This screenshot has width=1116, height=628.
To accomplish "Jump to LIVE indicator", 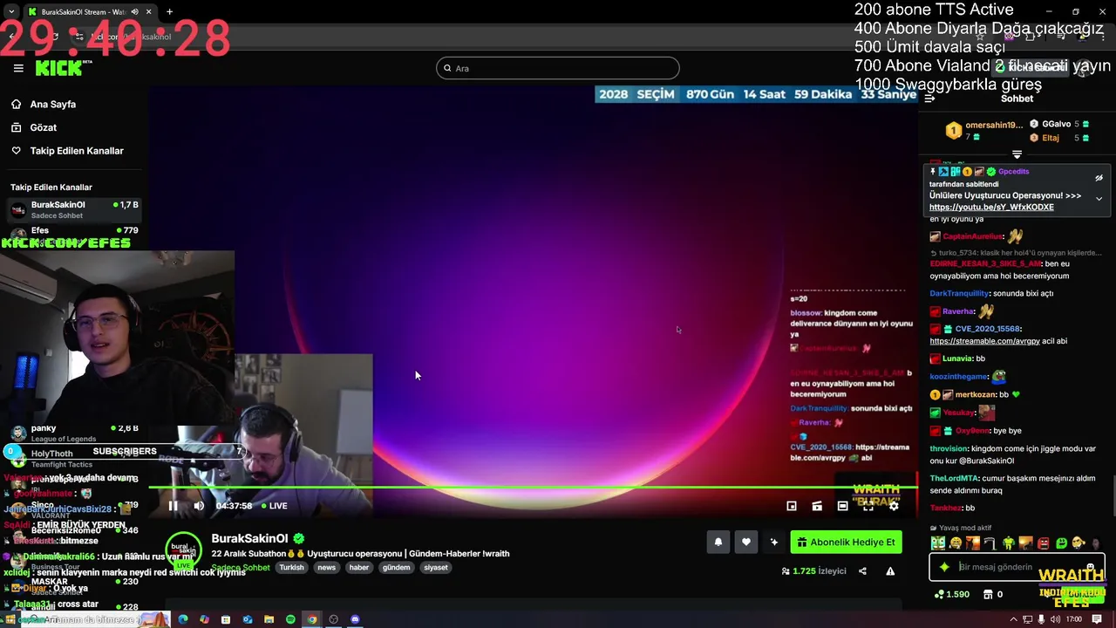I will coord(275,506).
